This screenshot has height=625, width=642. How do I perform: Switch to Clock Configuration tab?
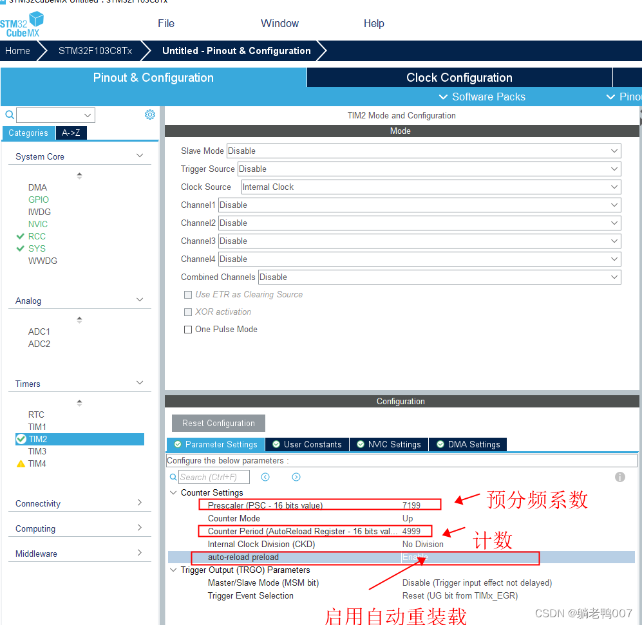coord(459,77)
